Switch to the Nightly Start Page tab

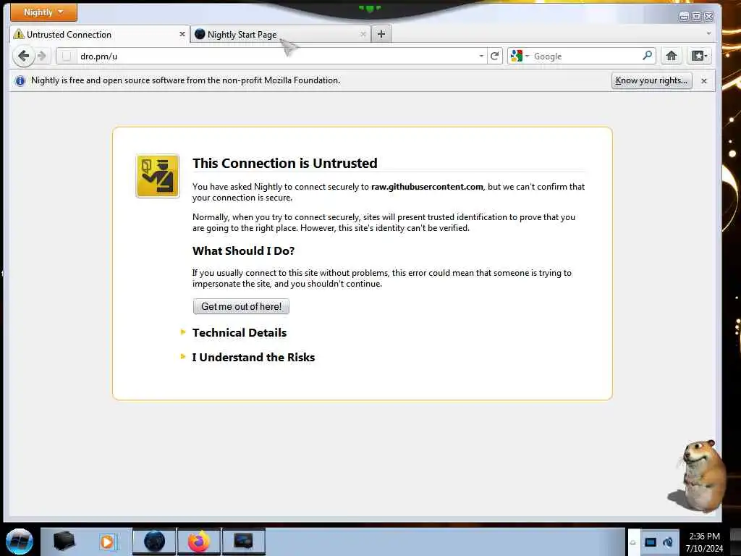[281, 35]
